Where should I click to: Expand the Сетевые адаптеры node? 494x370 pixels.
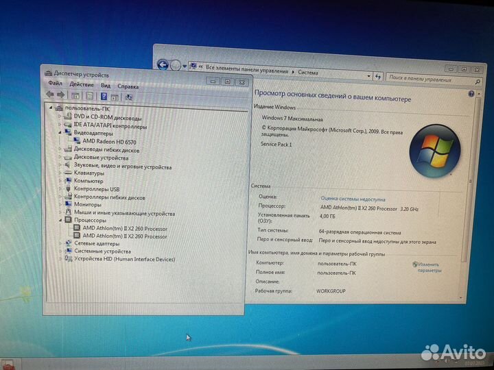click(x=60, y=244)
